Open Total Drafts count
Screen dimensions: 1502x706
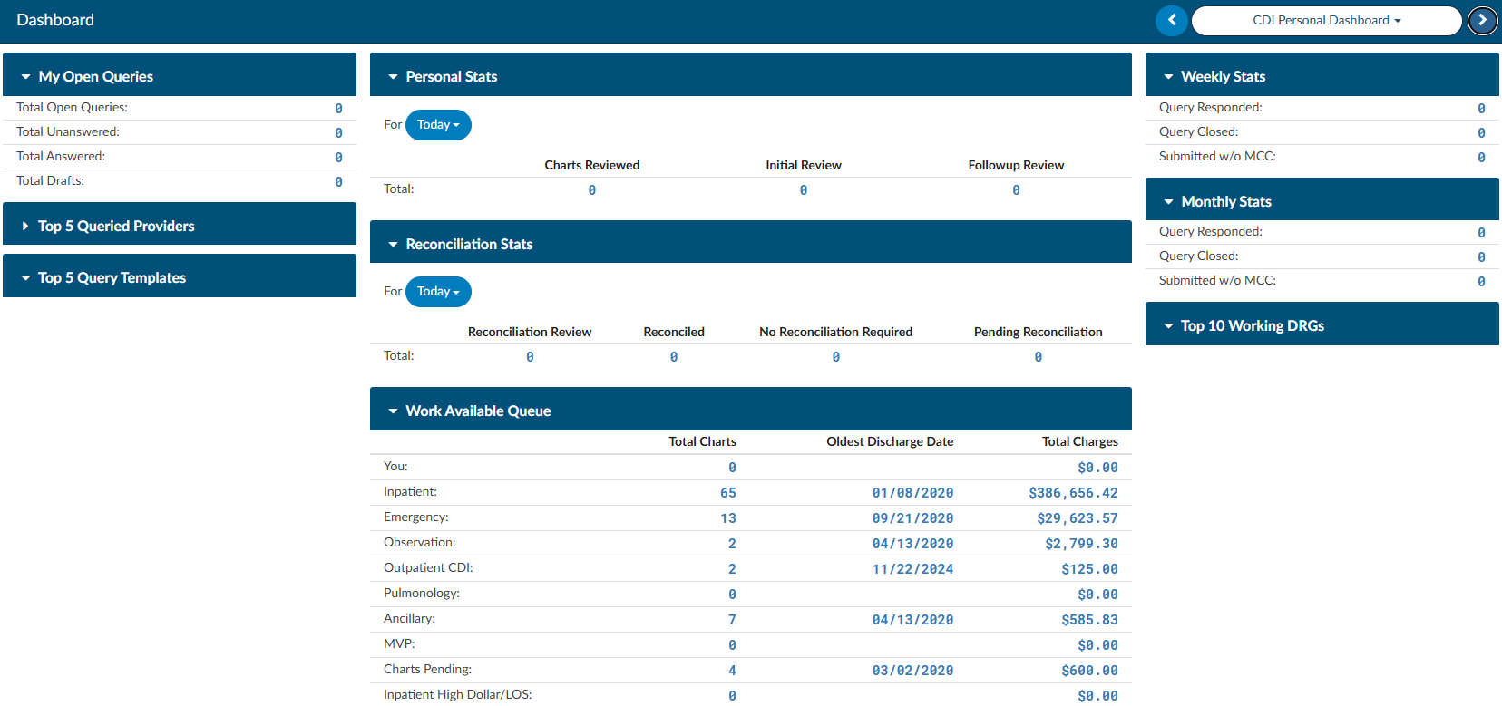tap(338, 181)
